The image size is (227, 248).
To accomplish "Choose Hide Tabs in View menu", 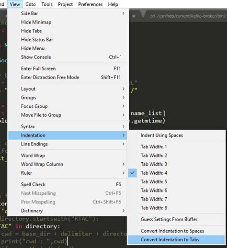I will [x=68, y=31].
